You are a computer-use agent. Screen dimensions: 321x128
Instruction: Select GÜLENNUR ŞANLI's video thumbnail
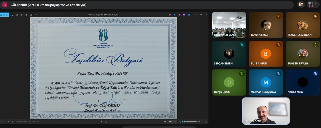pyautogui.click(x=229, y=25)
